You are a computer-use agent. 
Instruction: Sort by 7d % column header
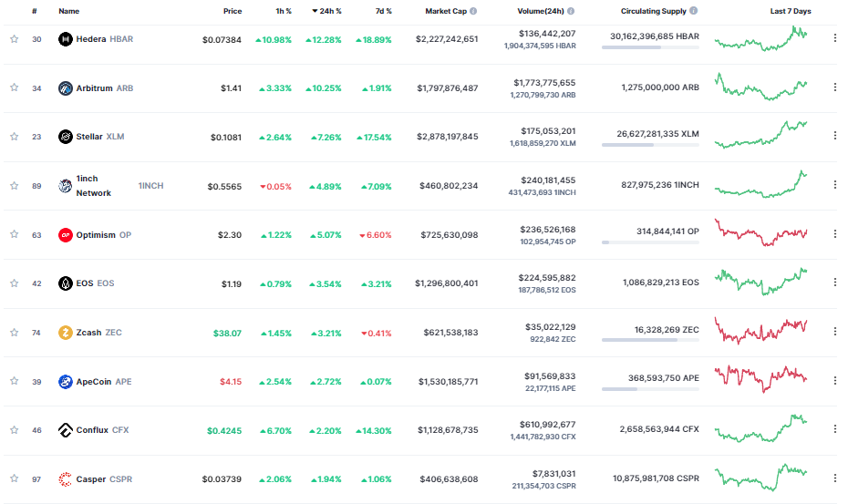pyautogui.click(x=384, y=11)
